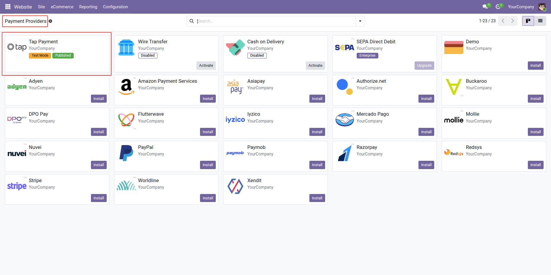
Task: Activate the Wire Transfer provider
Action: (206, 66)
